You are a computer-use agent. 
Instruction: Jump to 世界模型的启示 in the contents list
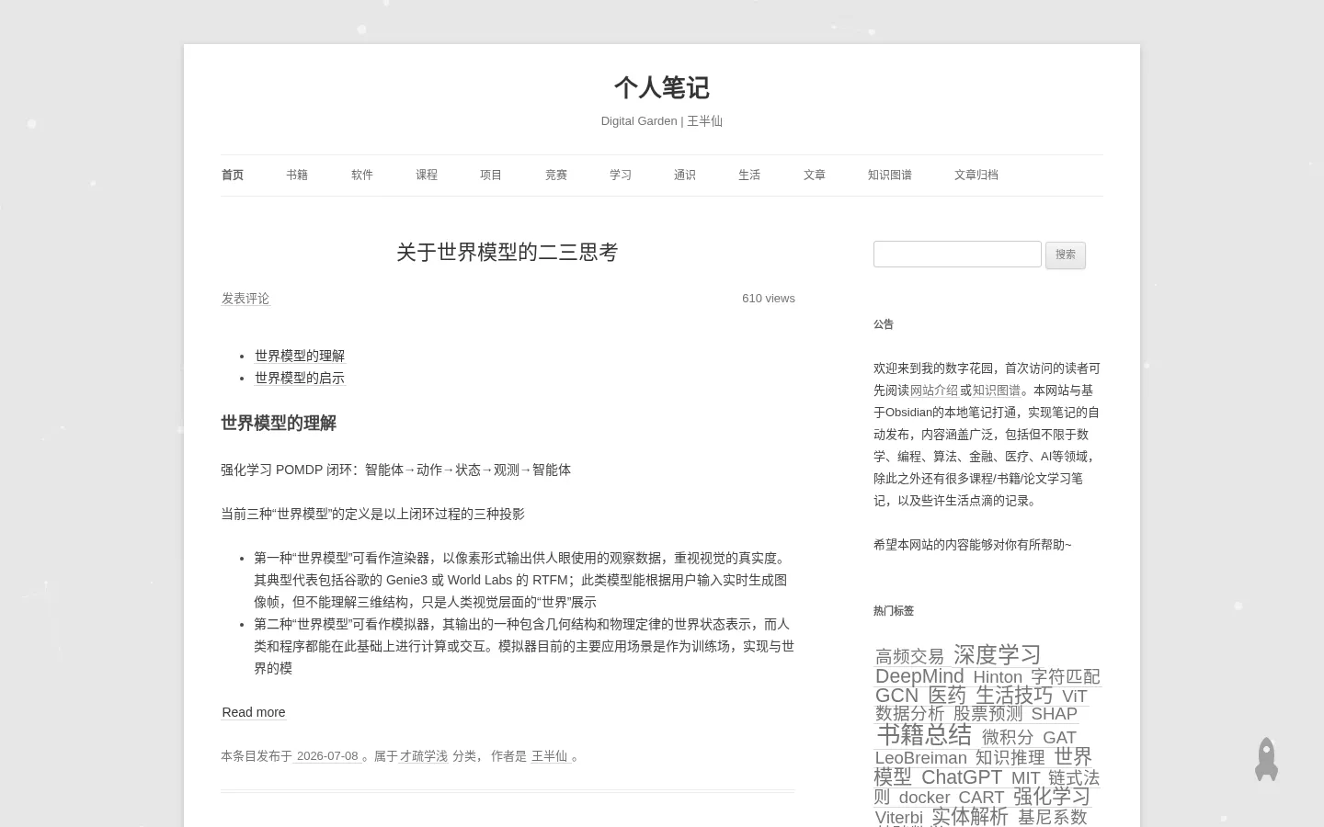pyautogui.click(x=300, y=378)
